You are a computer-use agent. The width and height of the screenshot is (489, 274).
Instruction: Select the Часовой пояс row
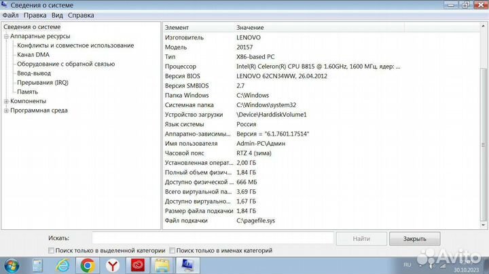[321, 153]
